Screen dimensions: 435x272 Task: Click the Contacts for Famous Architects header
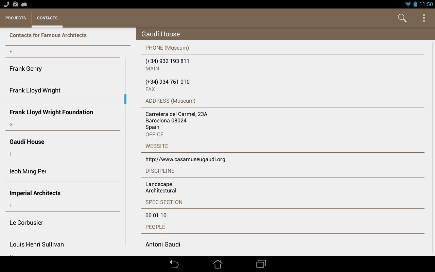tap(48, 35)
